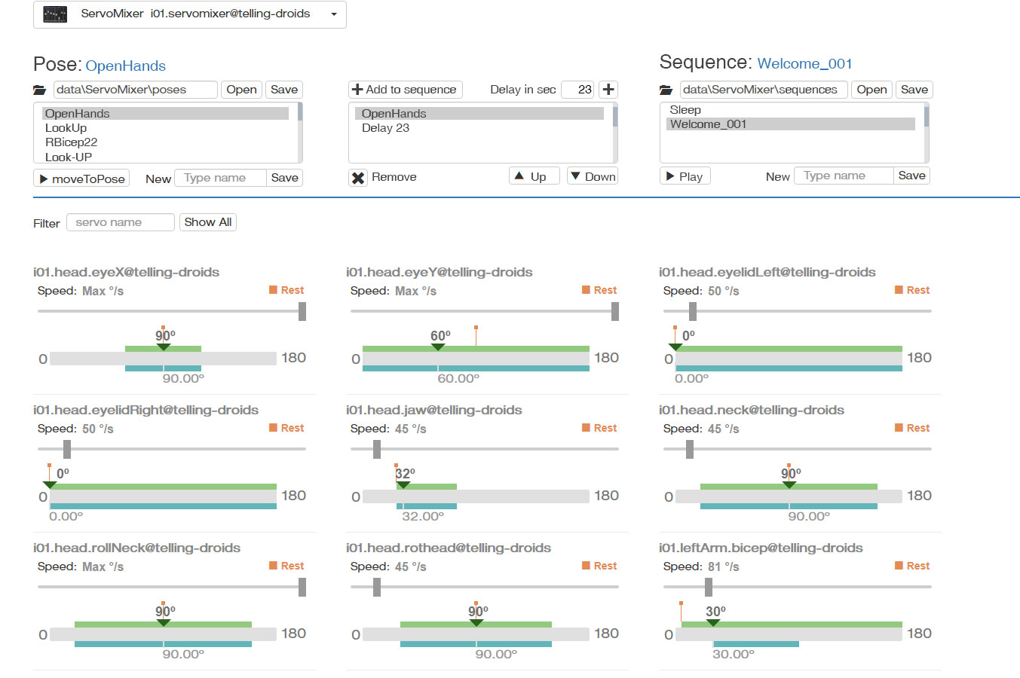Click Add to sequence button
This screenshot has width=1020, height=678.
click(x=405, y=89)
